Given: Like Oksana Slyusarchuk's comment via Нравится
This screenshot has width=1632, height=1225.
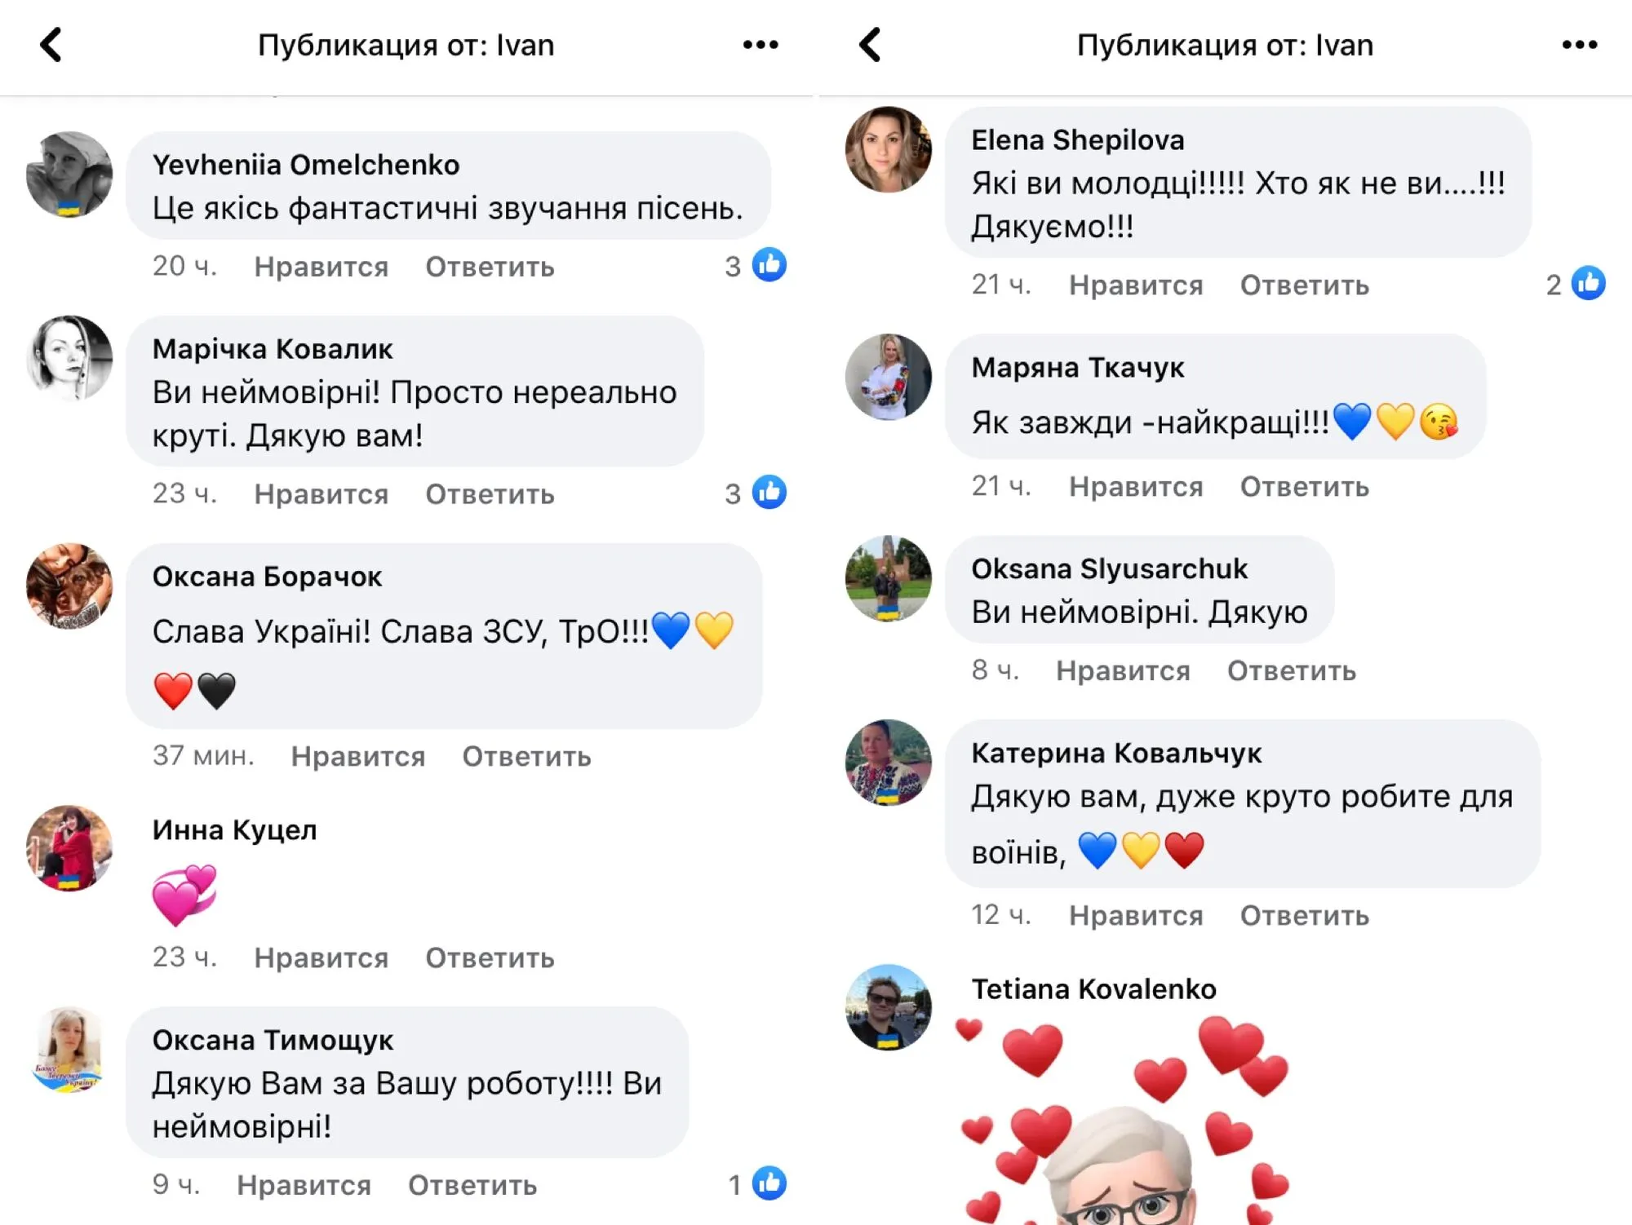Looking at the screenshot, I should 1123,670.
